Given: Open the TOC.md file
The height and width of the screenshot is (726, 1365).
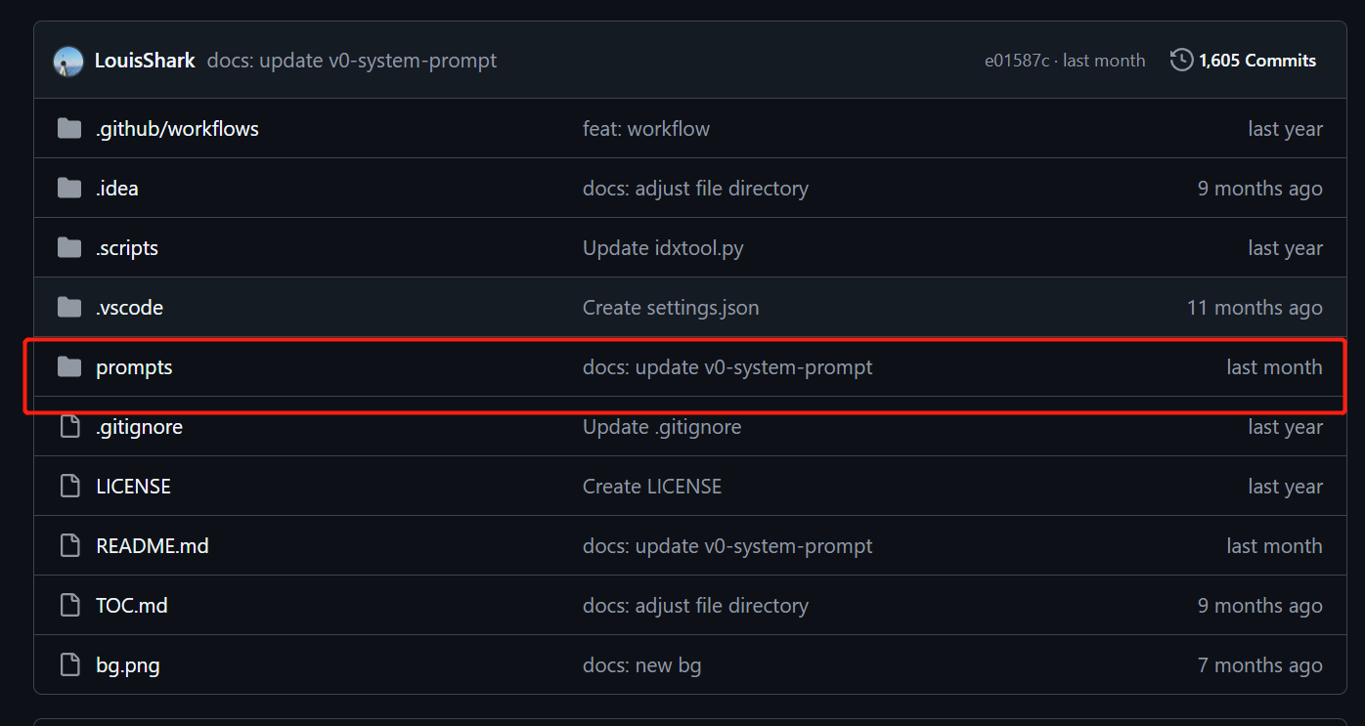Looking at the screenshot, I should (x=132, y=606).
